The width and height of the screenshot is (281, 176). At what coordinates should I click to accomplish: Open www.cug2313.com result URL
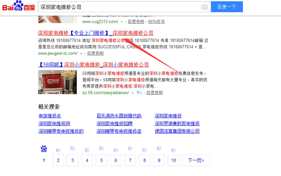pyautogui.click(x=100, y=22)
